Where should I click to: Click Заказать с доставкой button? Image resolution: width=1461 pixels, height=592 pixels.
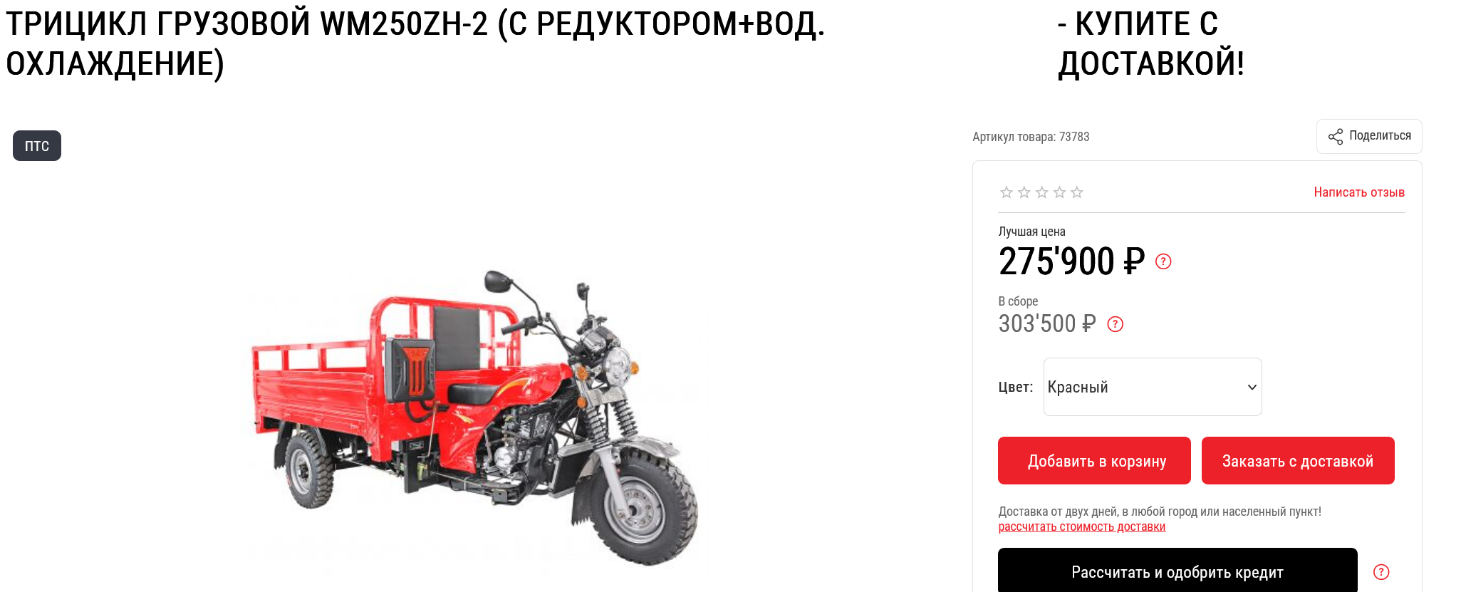[x=1298, y=461]
